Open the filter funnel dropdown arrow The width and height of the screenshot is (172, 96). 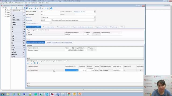(40, 63)
